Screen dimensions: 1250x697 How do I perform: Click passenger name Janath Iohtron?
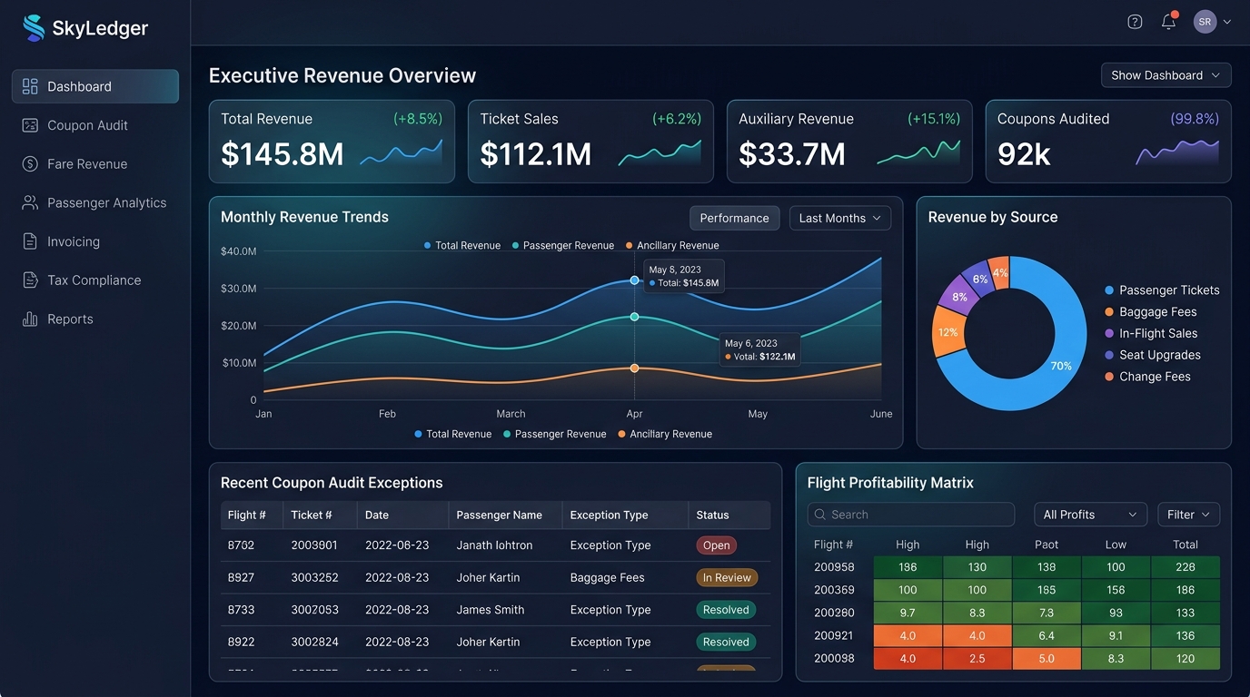(x=494, y=545)
